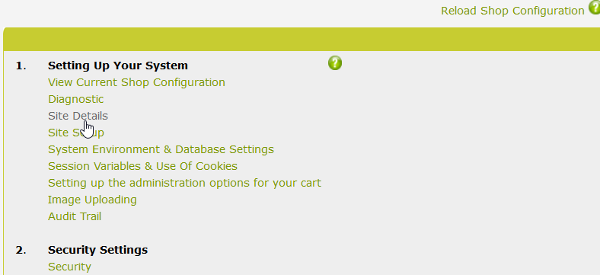
Task: Open the Site Setup link
Action: click(x=76, y=133)
